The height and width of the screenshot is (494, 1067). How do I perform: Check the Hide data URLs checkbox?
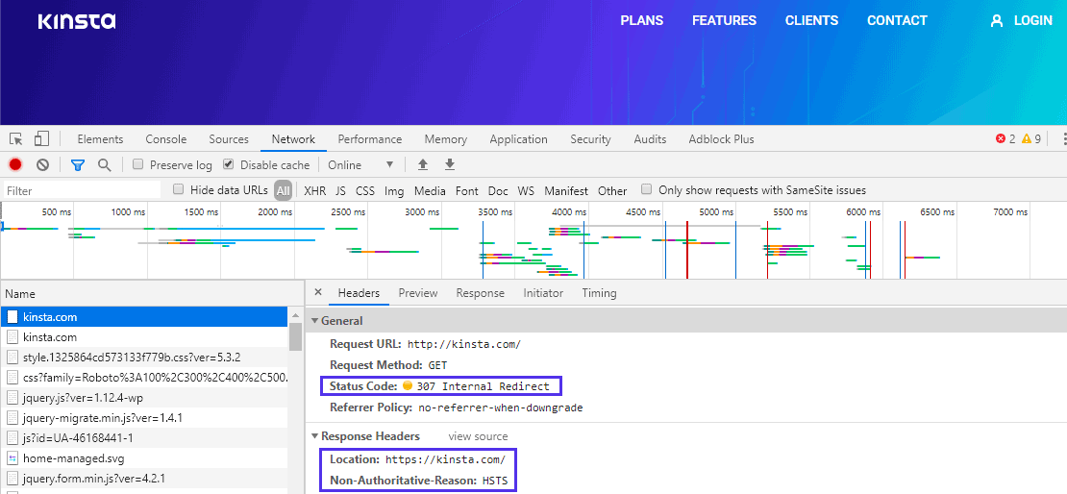[x=179, y=190]
